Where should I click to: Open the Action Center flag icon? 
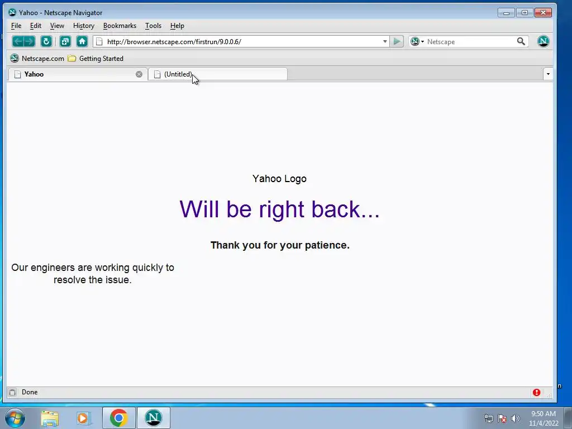coord(502,418)
